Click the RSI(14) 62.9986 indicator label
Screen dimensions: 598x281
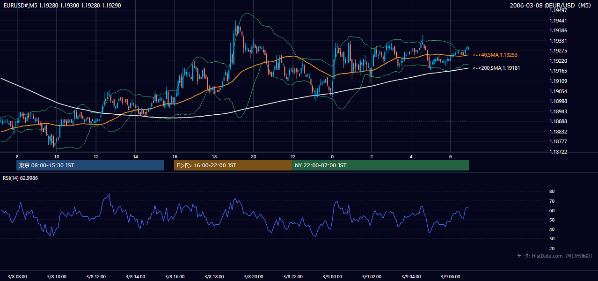point(21,178)
